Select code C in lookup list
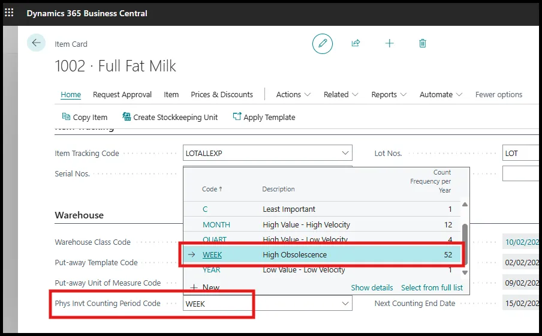Viewport: 542px width, 336px height. [x=205, y=209]
